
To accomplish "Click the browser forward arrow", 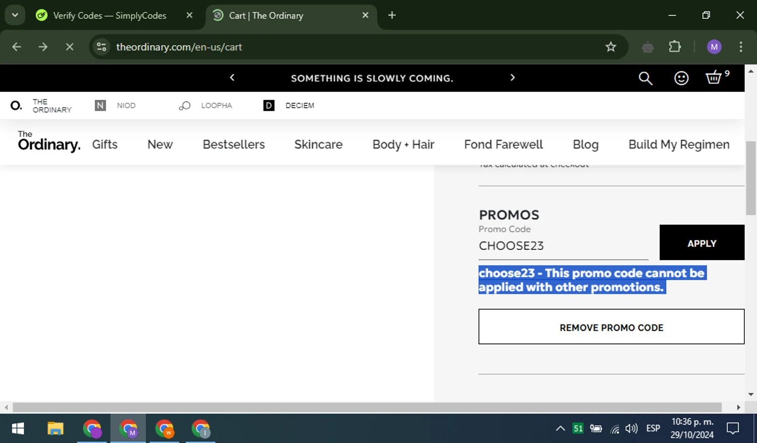I will click(x=43, y=47).
